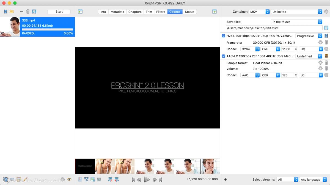Set trim start point with the A scissors icon
Screen dimensions: 330x185
(x=110, y=180)
